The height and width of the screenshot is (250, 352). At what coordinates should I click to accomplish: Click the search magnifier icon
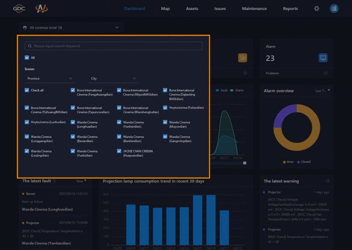tap(30, 46)
